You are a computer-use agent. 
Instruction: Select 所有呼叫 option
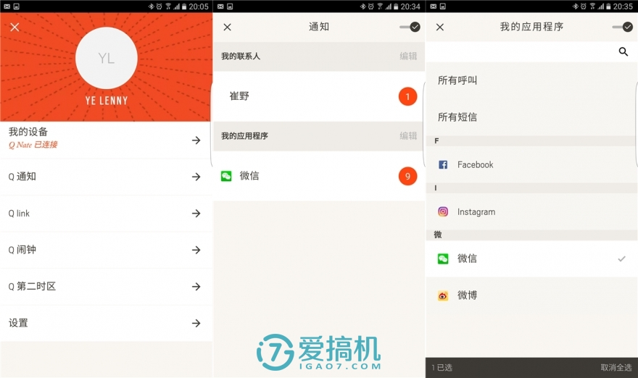point(531,80)
